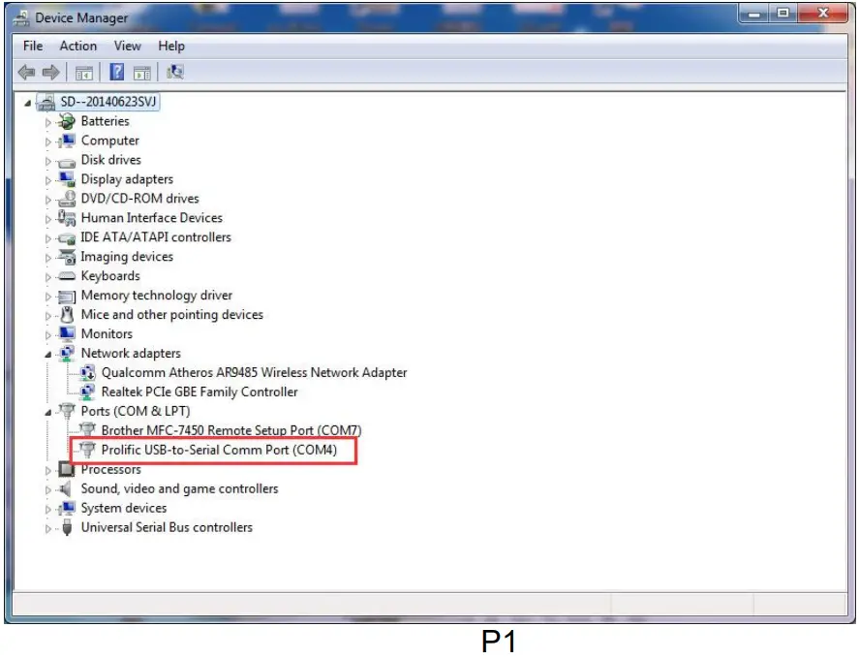Click the Monitors category icon

pyautogui.click(x=67, y=334)
